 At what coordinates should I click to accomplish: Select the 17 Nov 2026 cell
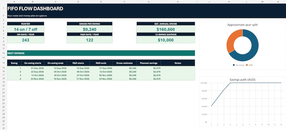coord(78,79)
